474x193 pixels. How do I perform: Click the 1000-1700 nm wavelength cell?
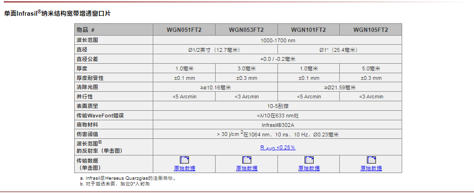coord(277,40)
